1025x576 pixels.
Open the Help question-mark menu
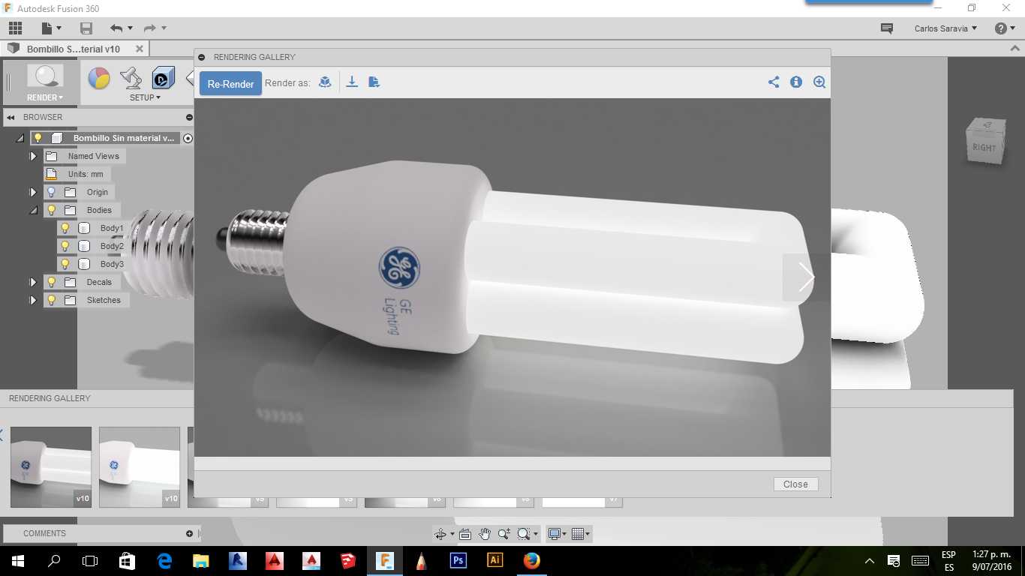coord(1004,28)
